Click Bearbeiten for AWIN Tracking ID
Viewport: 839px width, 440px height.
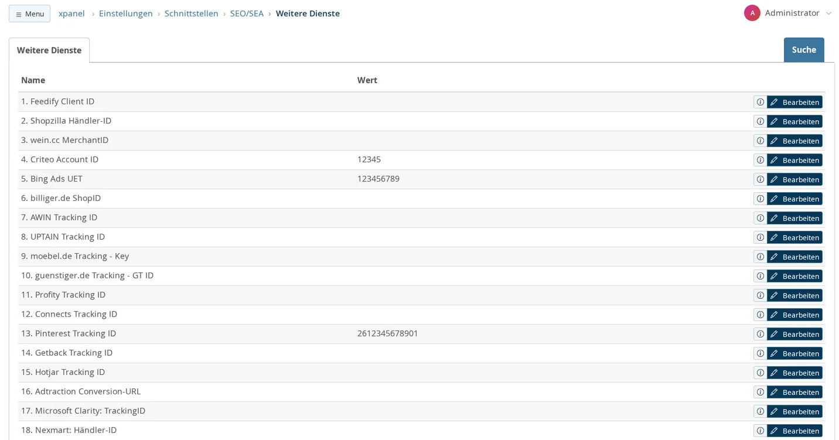click(794, 218)
